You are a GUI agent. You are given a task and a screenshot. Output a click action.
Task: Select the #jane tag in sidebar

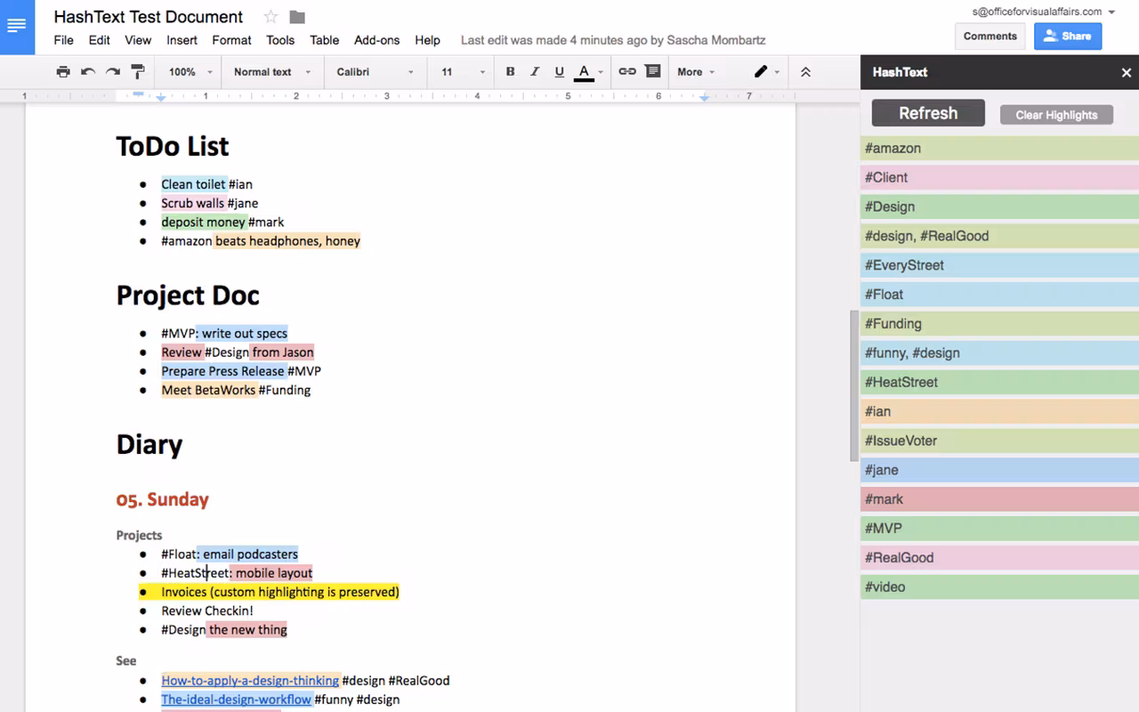coord(999,470)
